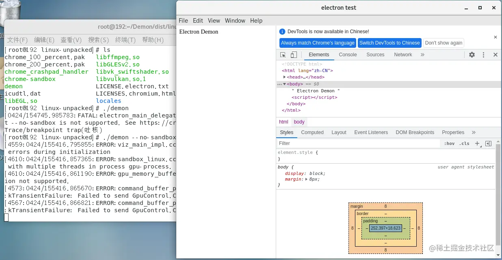
Task: Open terminal 帮助(H) menu
Action: tap(153, 40)
